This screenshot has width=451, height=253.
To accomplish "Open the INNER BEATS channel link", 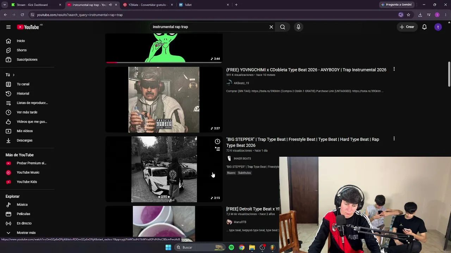I will coord(242,158).
